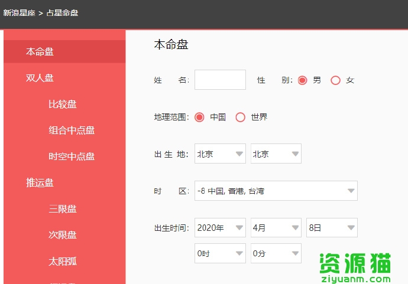The image size is (408, 284).
Task: Open 时空中点盘 in the sidebar
Action: click(72, 156)
